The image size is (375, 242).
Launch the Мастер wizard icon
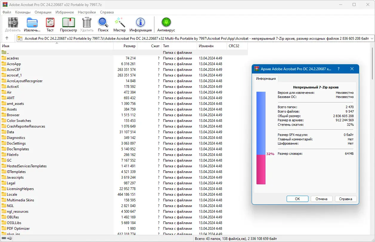tap(119, 22)
